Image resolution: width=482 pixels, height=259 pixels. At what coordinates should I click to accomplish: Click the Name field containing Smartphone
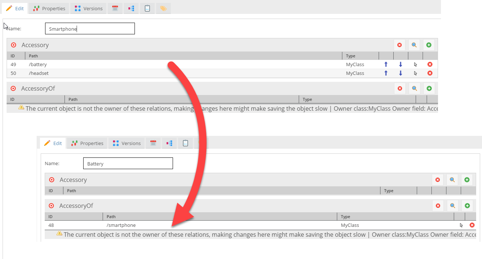[90, 29]
